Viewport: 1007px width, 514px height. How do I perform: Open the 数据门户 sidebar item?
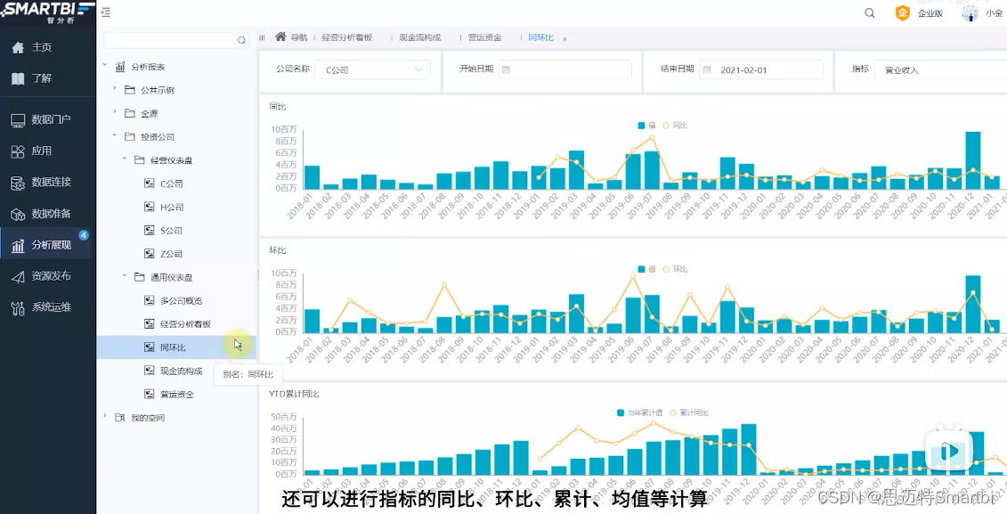[47, 119]
